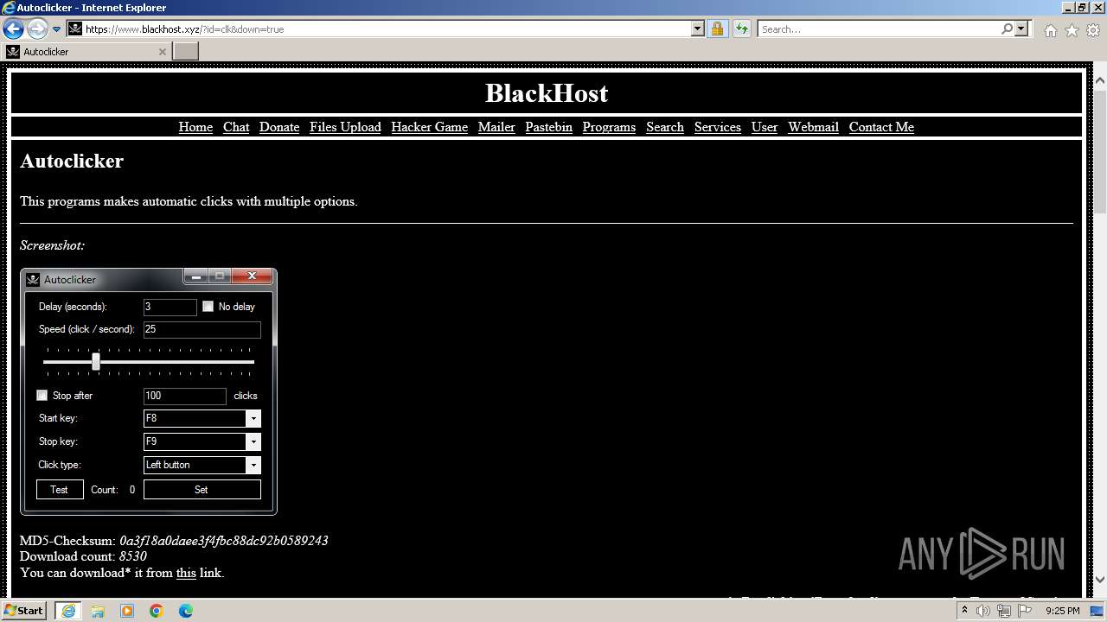The width and height of the screenshot is (1107, 622).
Task: Go back with the browser back arrow
Action: (13, 29)
